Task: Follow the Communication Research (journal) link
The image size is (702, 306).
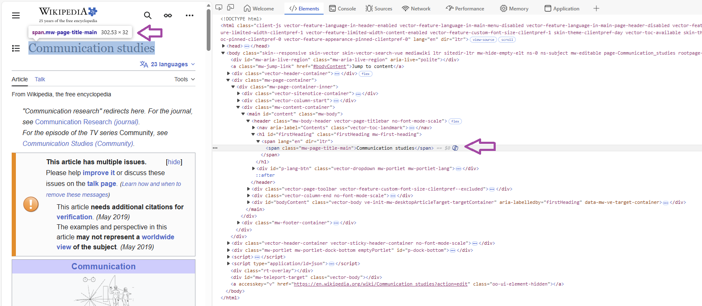Action: (x=86, y=122)
